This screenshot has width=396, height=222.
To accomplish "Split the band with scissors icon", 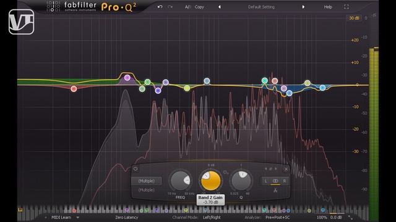I will [275, 190].
